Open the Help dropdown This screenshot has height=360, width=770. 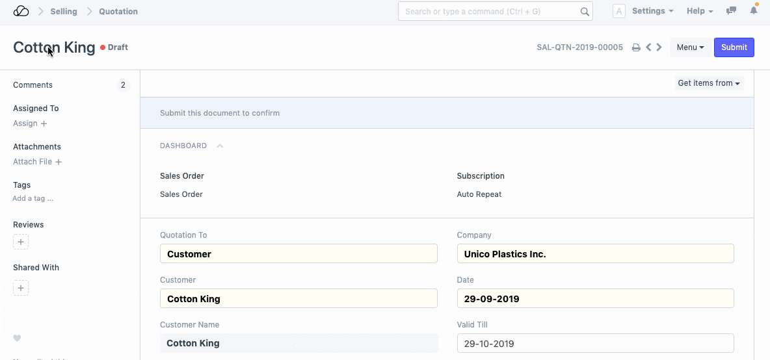point(700,11)
